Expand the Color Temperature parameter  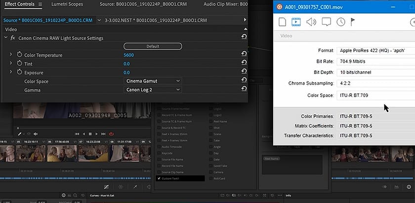point(11,54)
